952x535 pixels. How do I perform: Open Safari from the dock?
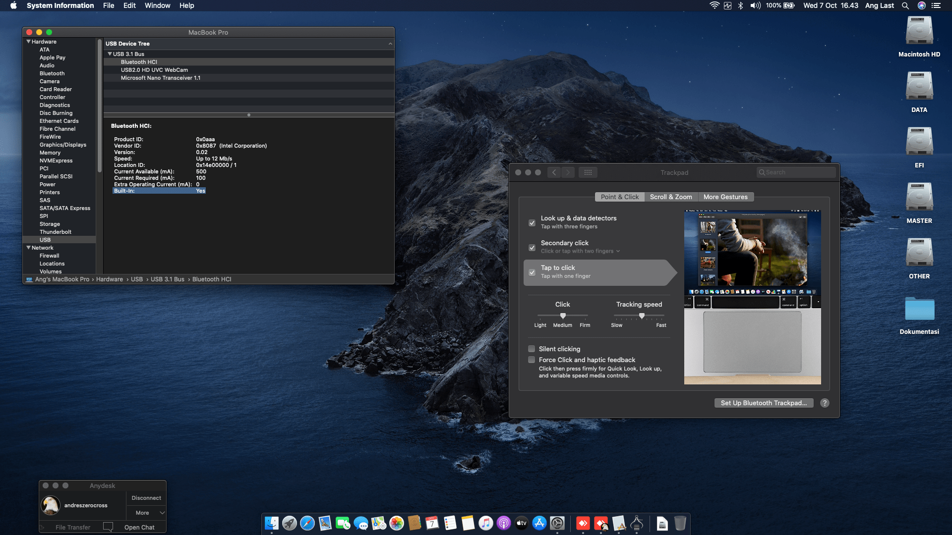coord(307,523)
